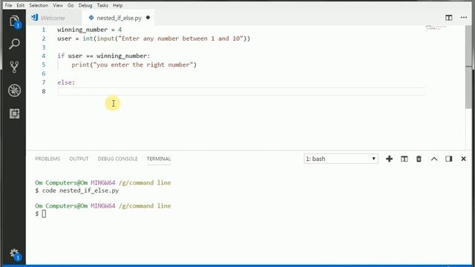Open the Help menu
This screenshot has height=267, width=475.
(x=117, y=5)
